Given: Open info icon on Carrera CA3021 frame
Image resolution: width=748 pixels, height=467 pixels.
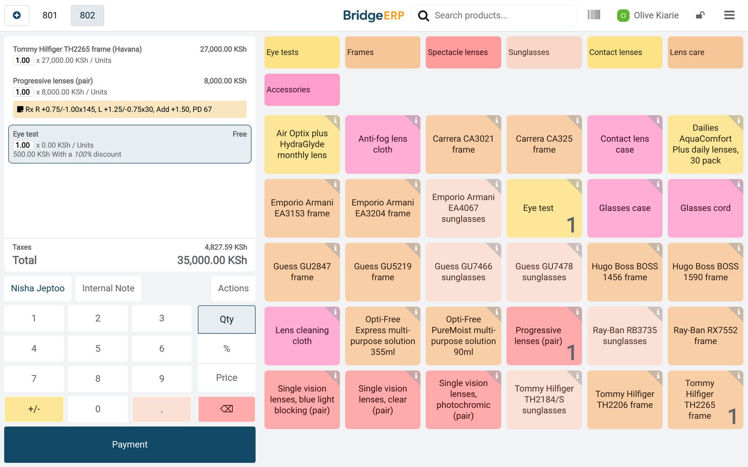Looking at the screenshot, I should pyautogui.click(x=496, y=120).
